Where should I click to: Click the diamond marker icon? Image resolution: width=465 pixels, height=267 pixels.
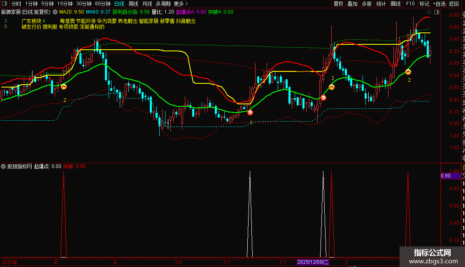[429, 12]
